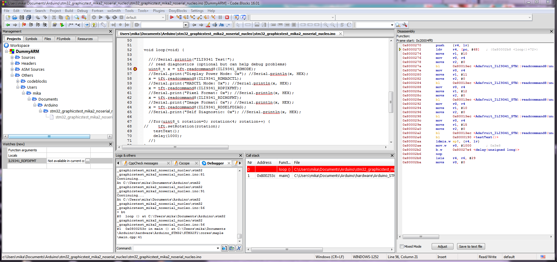Toggle the breakpoint marker on line 56

coord(135,69)
